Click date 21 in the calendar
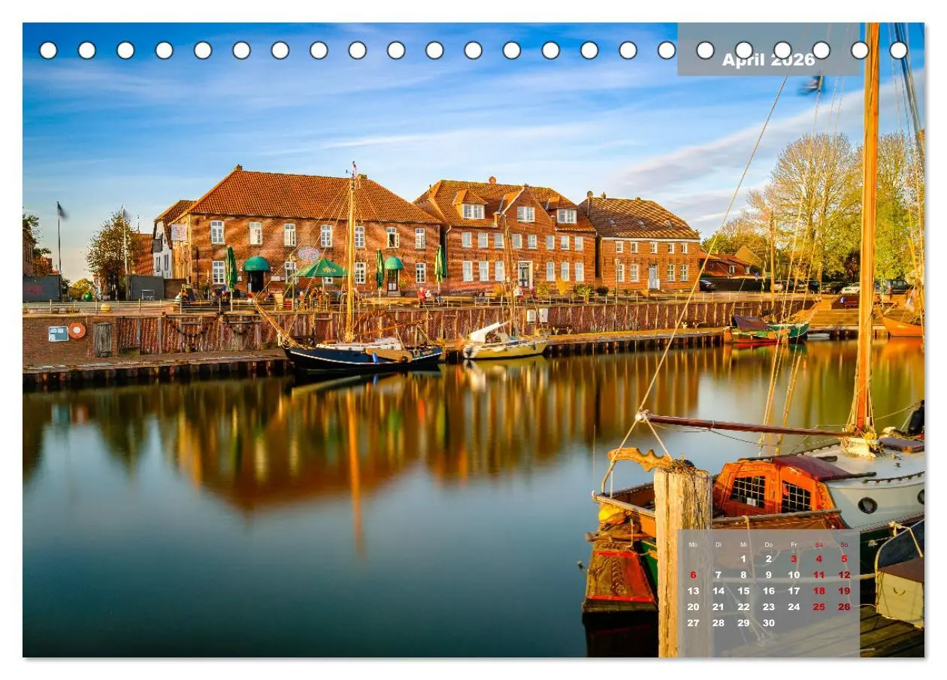947x680 pixels. click(719, 607)
